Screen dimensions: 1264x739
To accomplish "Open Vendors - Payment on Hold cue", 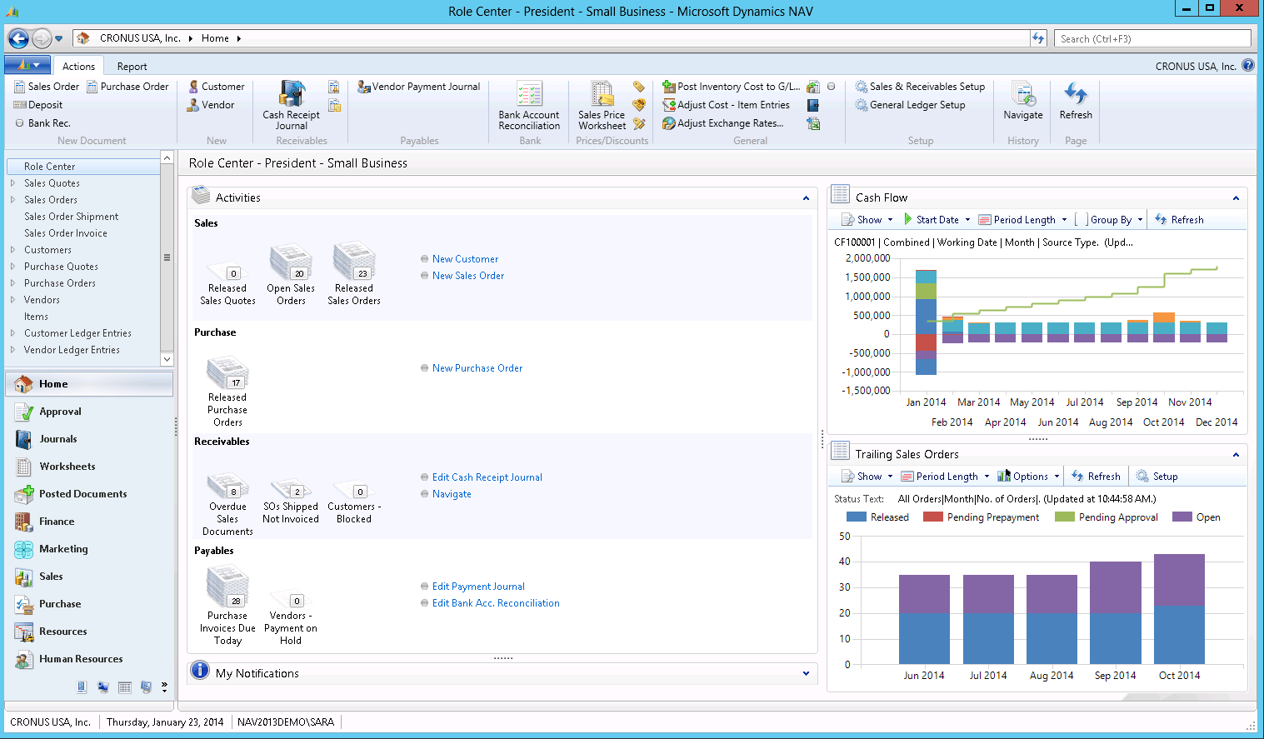I will point(291,618).
